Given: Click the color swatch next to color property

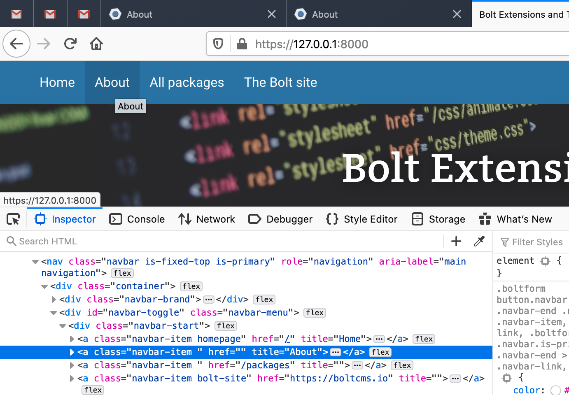Looking at the screenshot, I should [x=556, y=390].
